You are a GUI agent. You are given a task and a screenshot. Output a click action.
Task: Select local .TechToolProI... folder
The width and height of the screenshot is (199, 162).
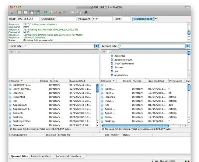pyautogui.click(x=22, y=89)
